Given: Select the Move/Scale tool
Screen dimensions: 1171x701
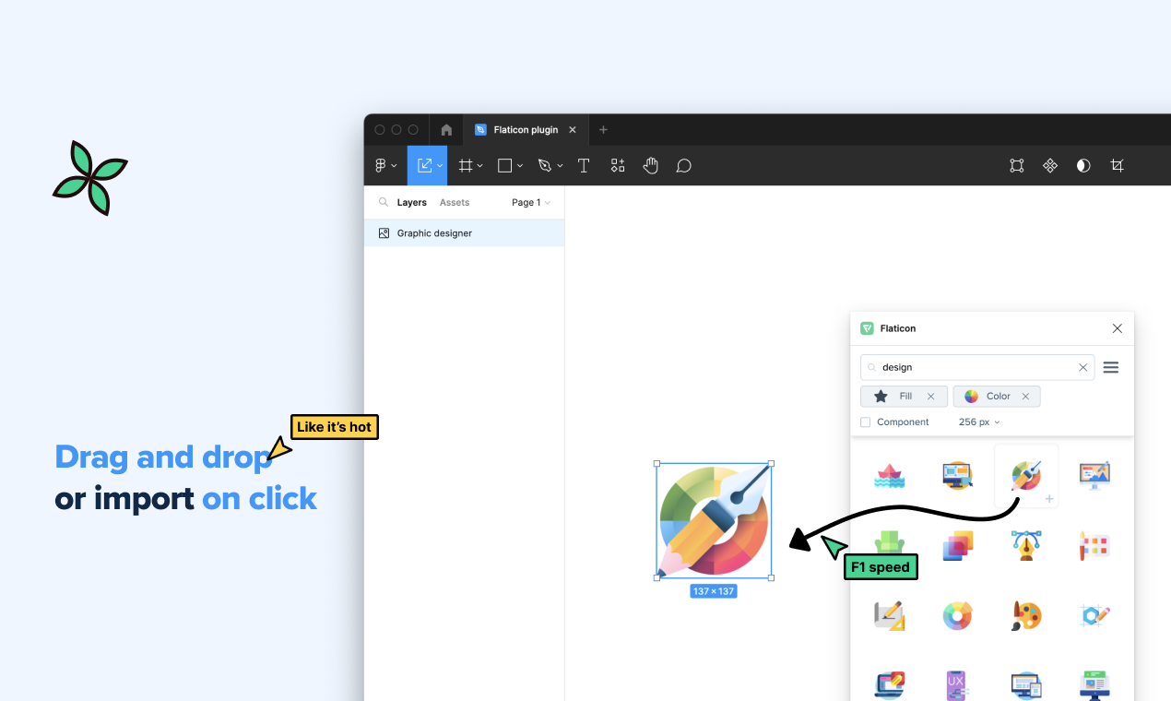Looking at the screenshot, I should pos(424,166).
